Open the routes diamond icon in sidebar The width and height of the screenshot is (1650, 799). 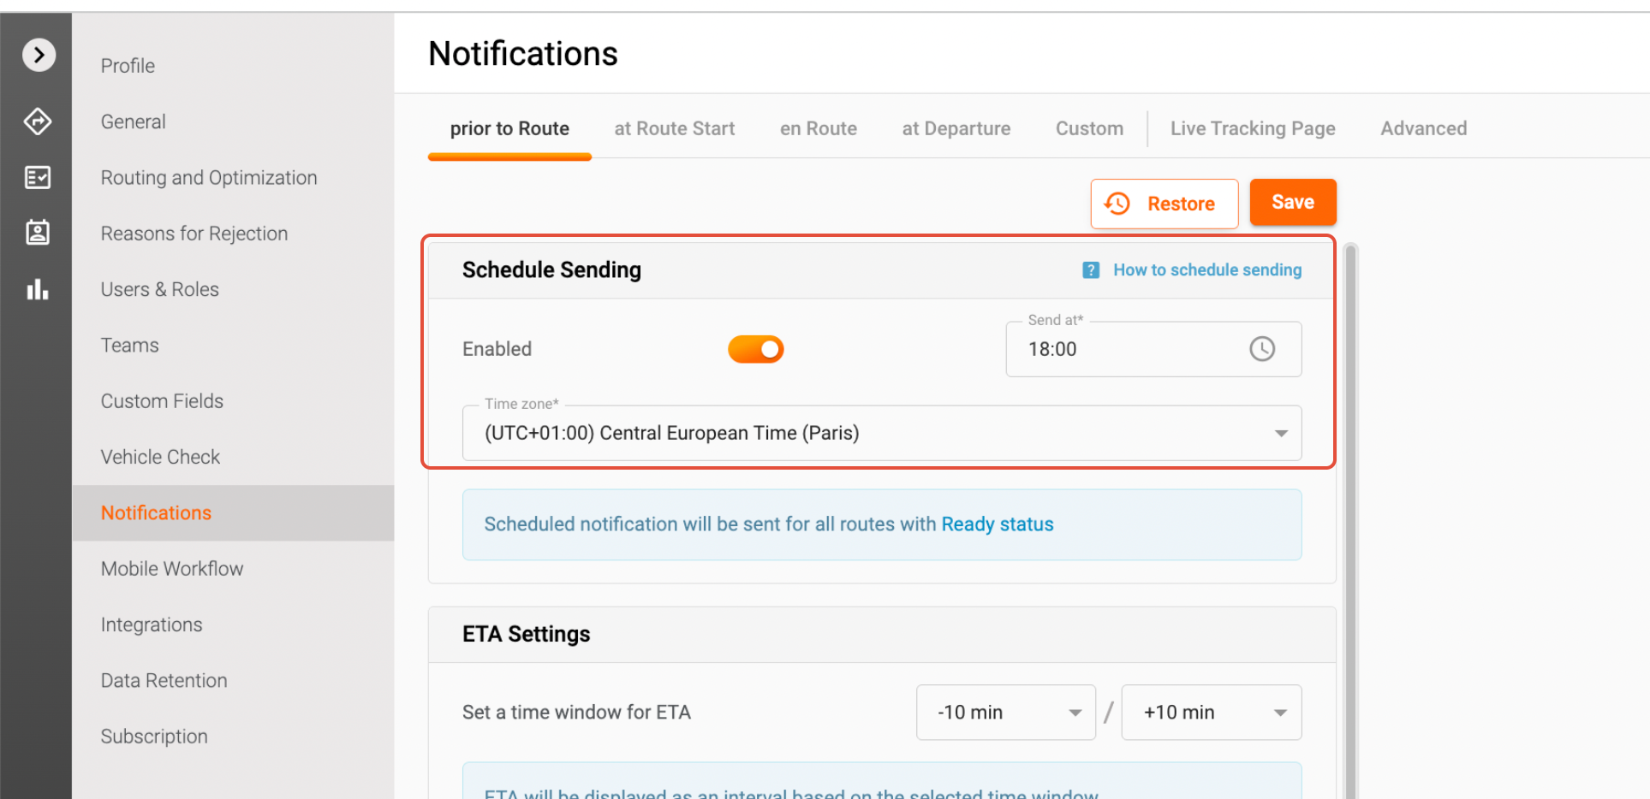[38, 121]
